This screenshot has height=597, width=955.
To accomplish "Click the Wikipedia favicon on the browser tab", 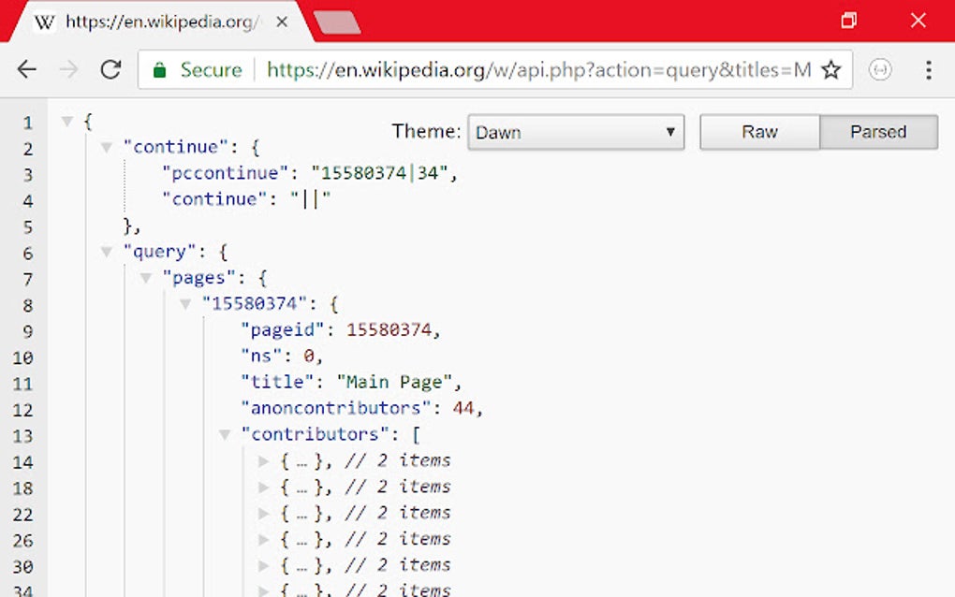I will (43, 21).
